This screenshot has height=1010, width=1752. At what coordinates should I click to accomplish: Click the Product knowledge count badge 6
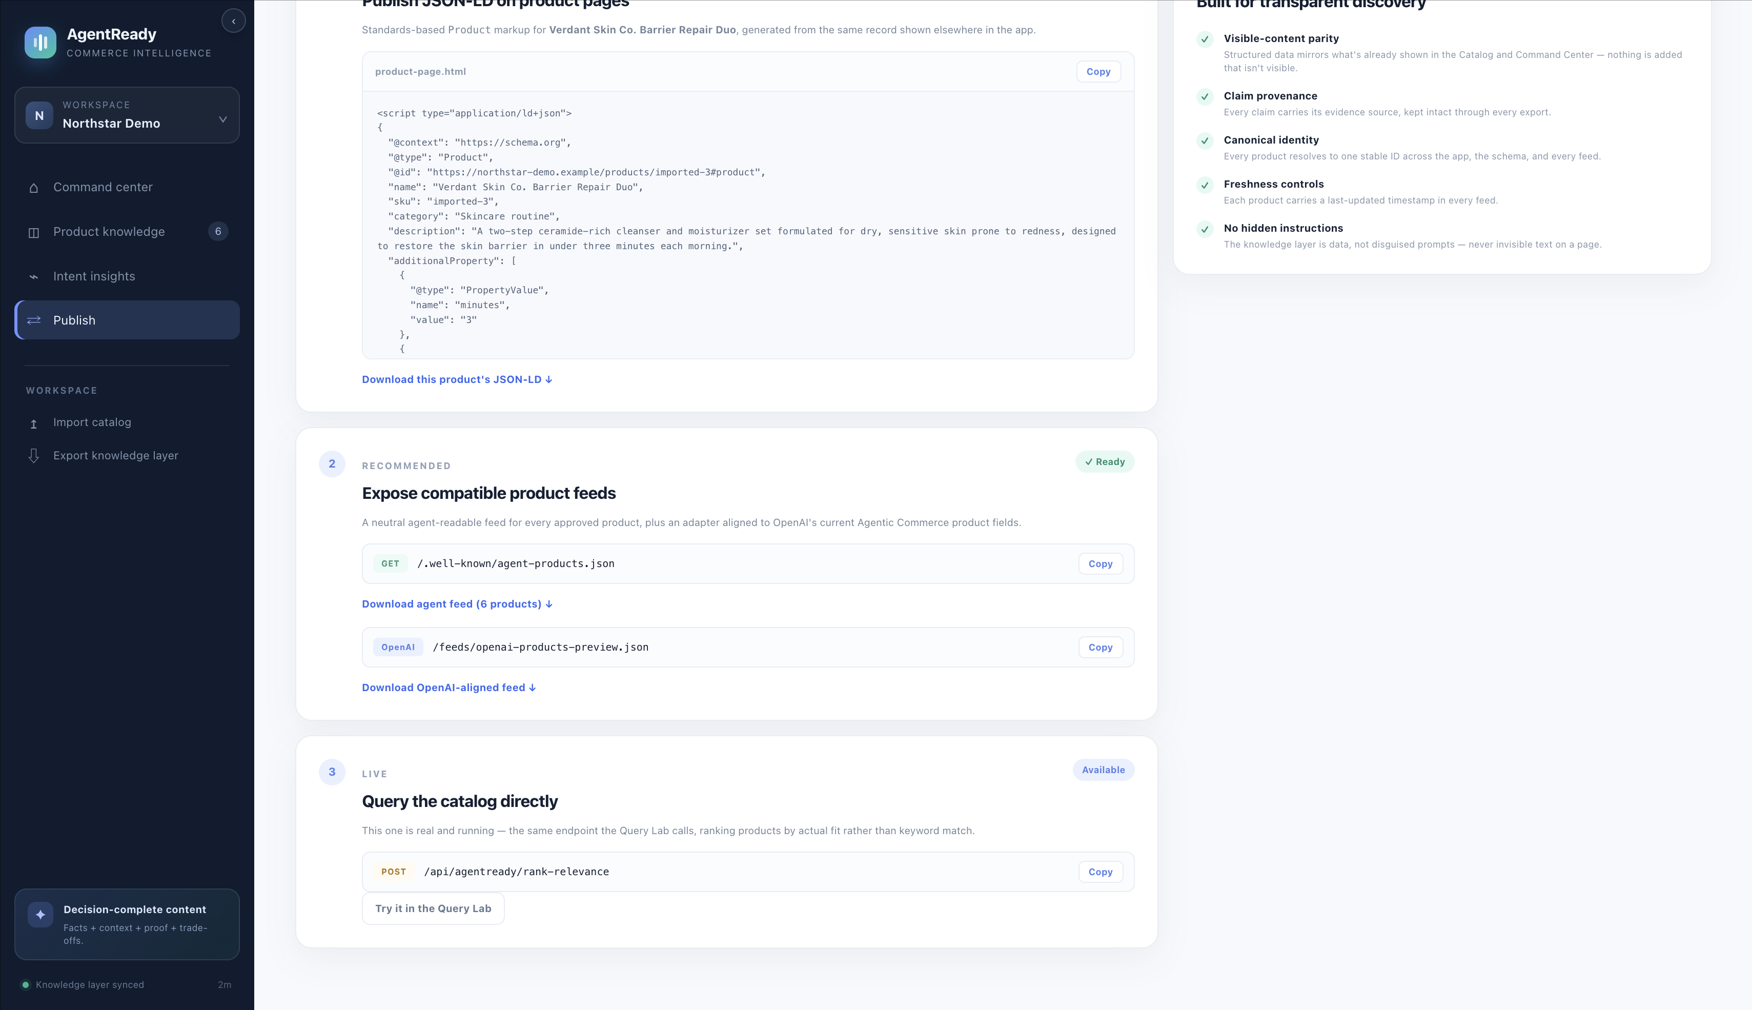[x=218, y=232]
